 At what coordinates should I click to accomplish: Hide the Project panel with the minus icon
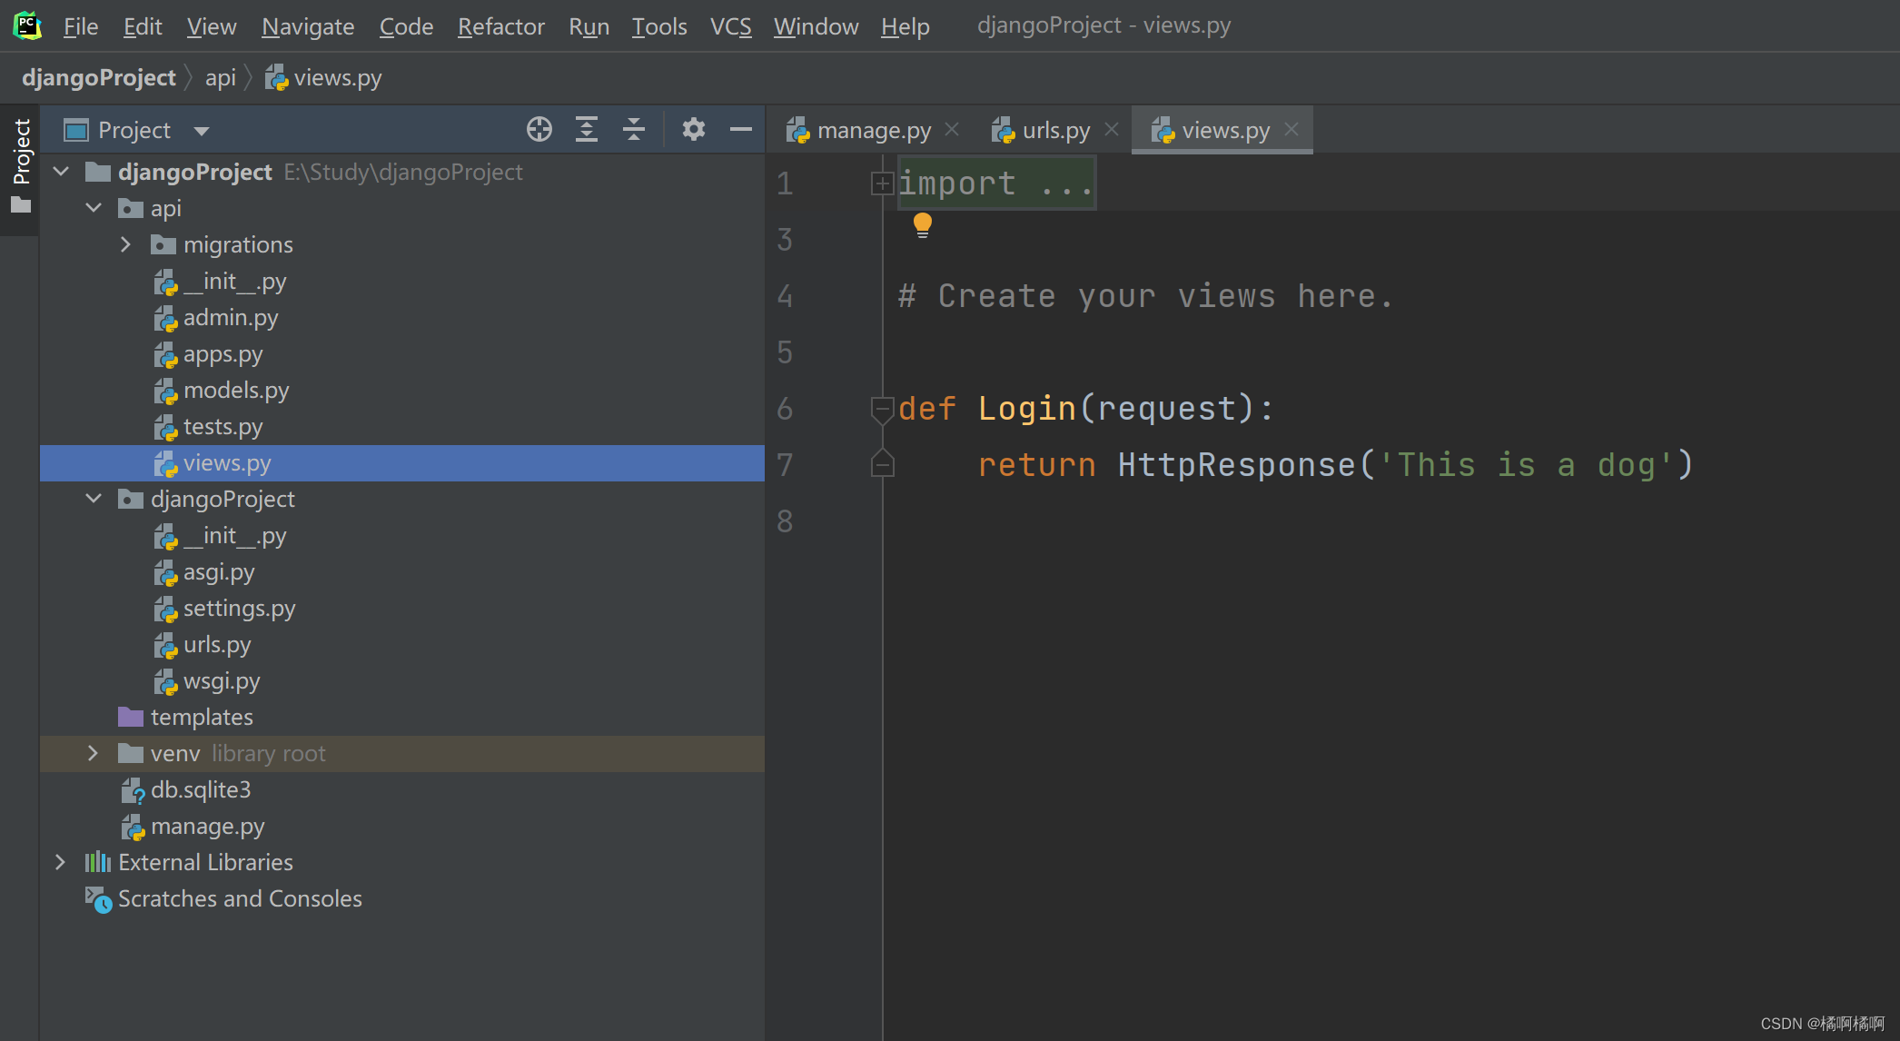click(x=741, y=130)
